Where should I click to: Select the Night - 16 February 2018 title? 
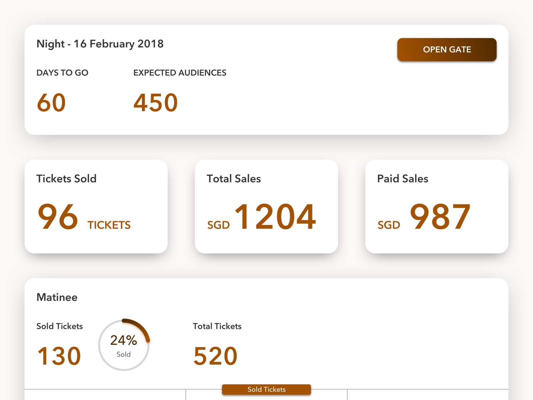point(100,44)
